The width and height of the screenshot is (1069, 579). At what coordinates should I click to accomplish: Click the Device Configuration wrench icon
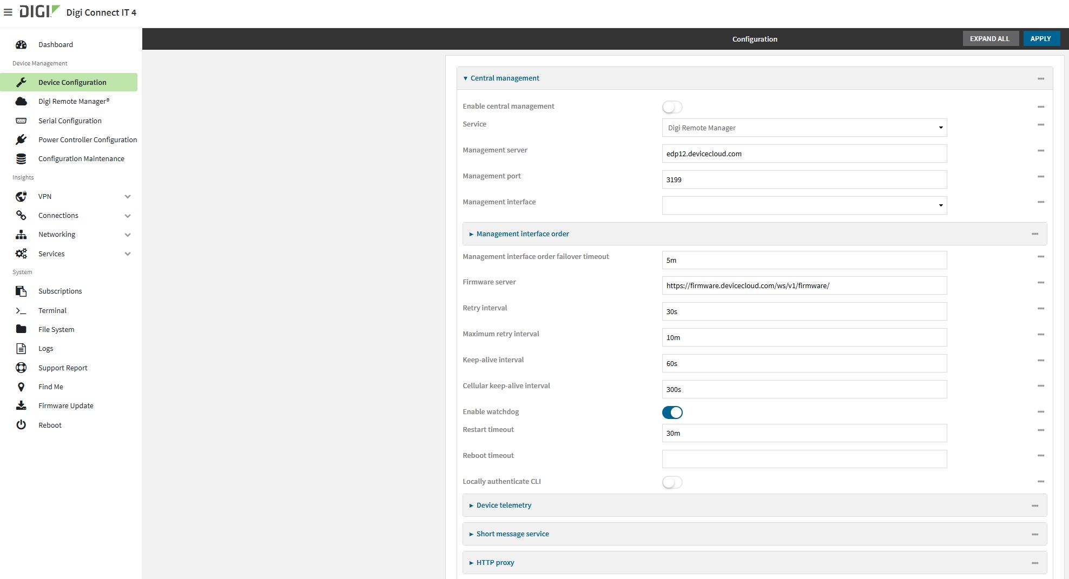click(x=21, y=82)
